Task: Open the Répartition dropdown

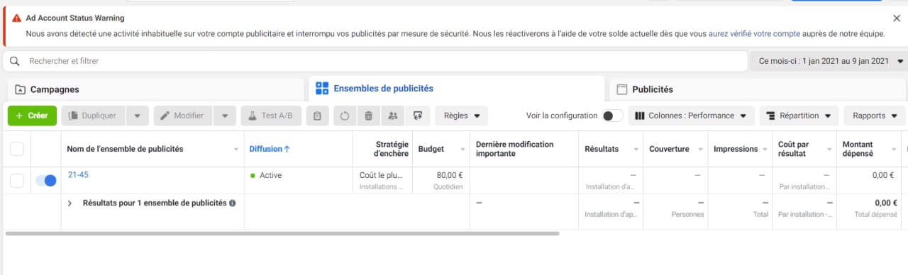Action: pyautogui.click(x=799, y=116)
